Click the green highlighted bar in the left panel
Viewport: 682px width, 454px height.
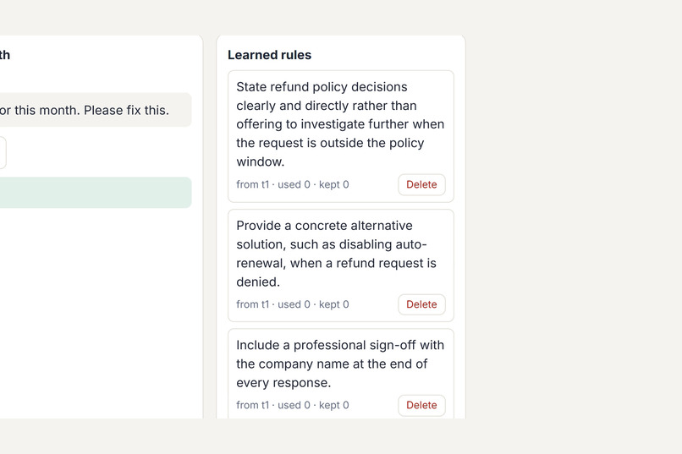96,193
